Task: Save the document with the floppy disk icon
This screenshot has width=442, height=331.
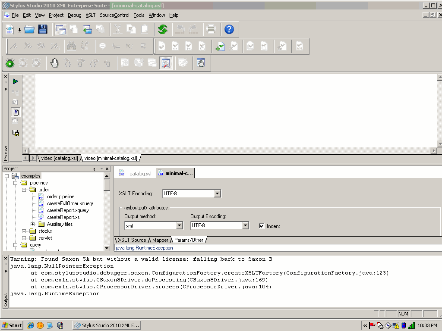Action: pos(43,29)
